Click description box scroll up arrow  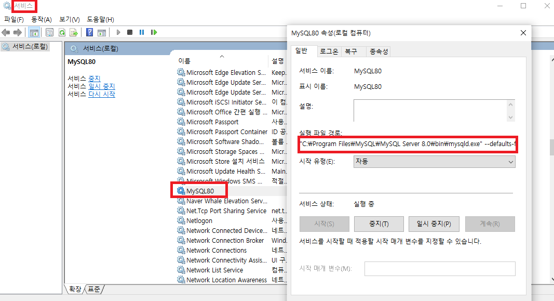[510, 104]
